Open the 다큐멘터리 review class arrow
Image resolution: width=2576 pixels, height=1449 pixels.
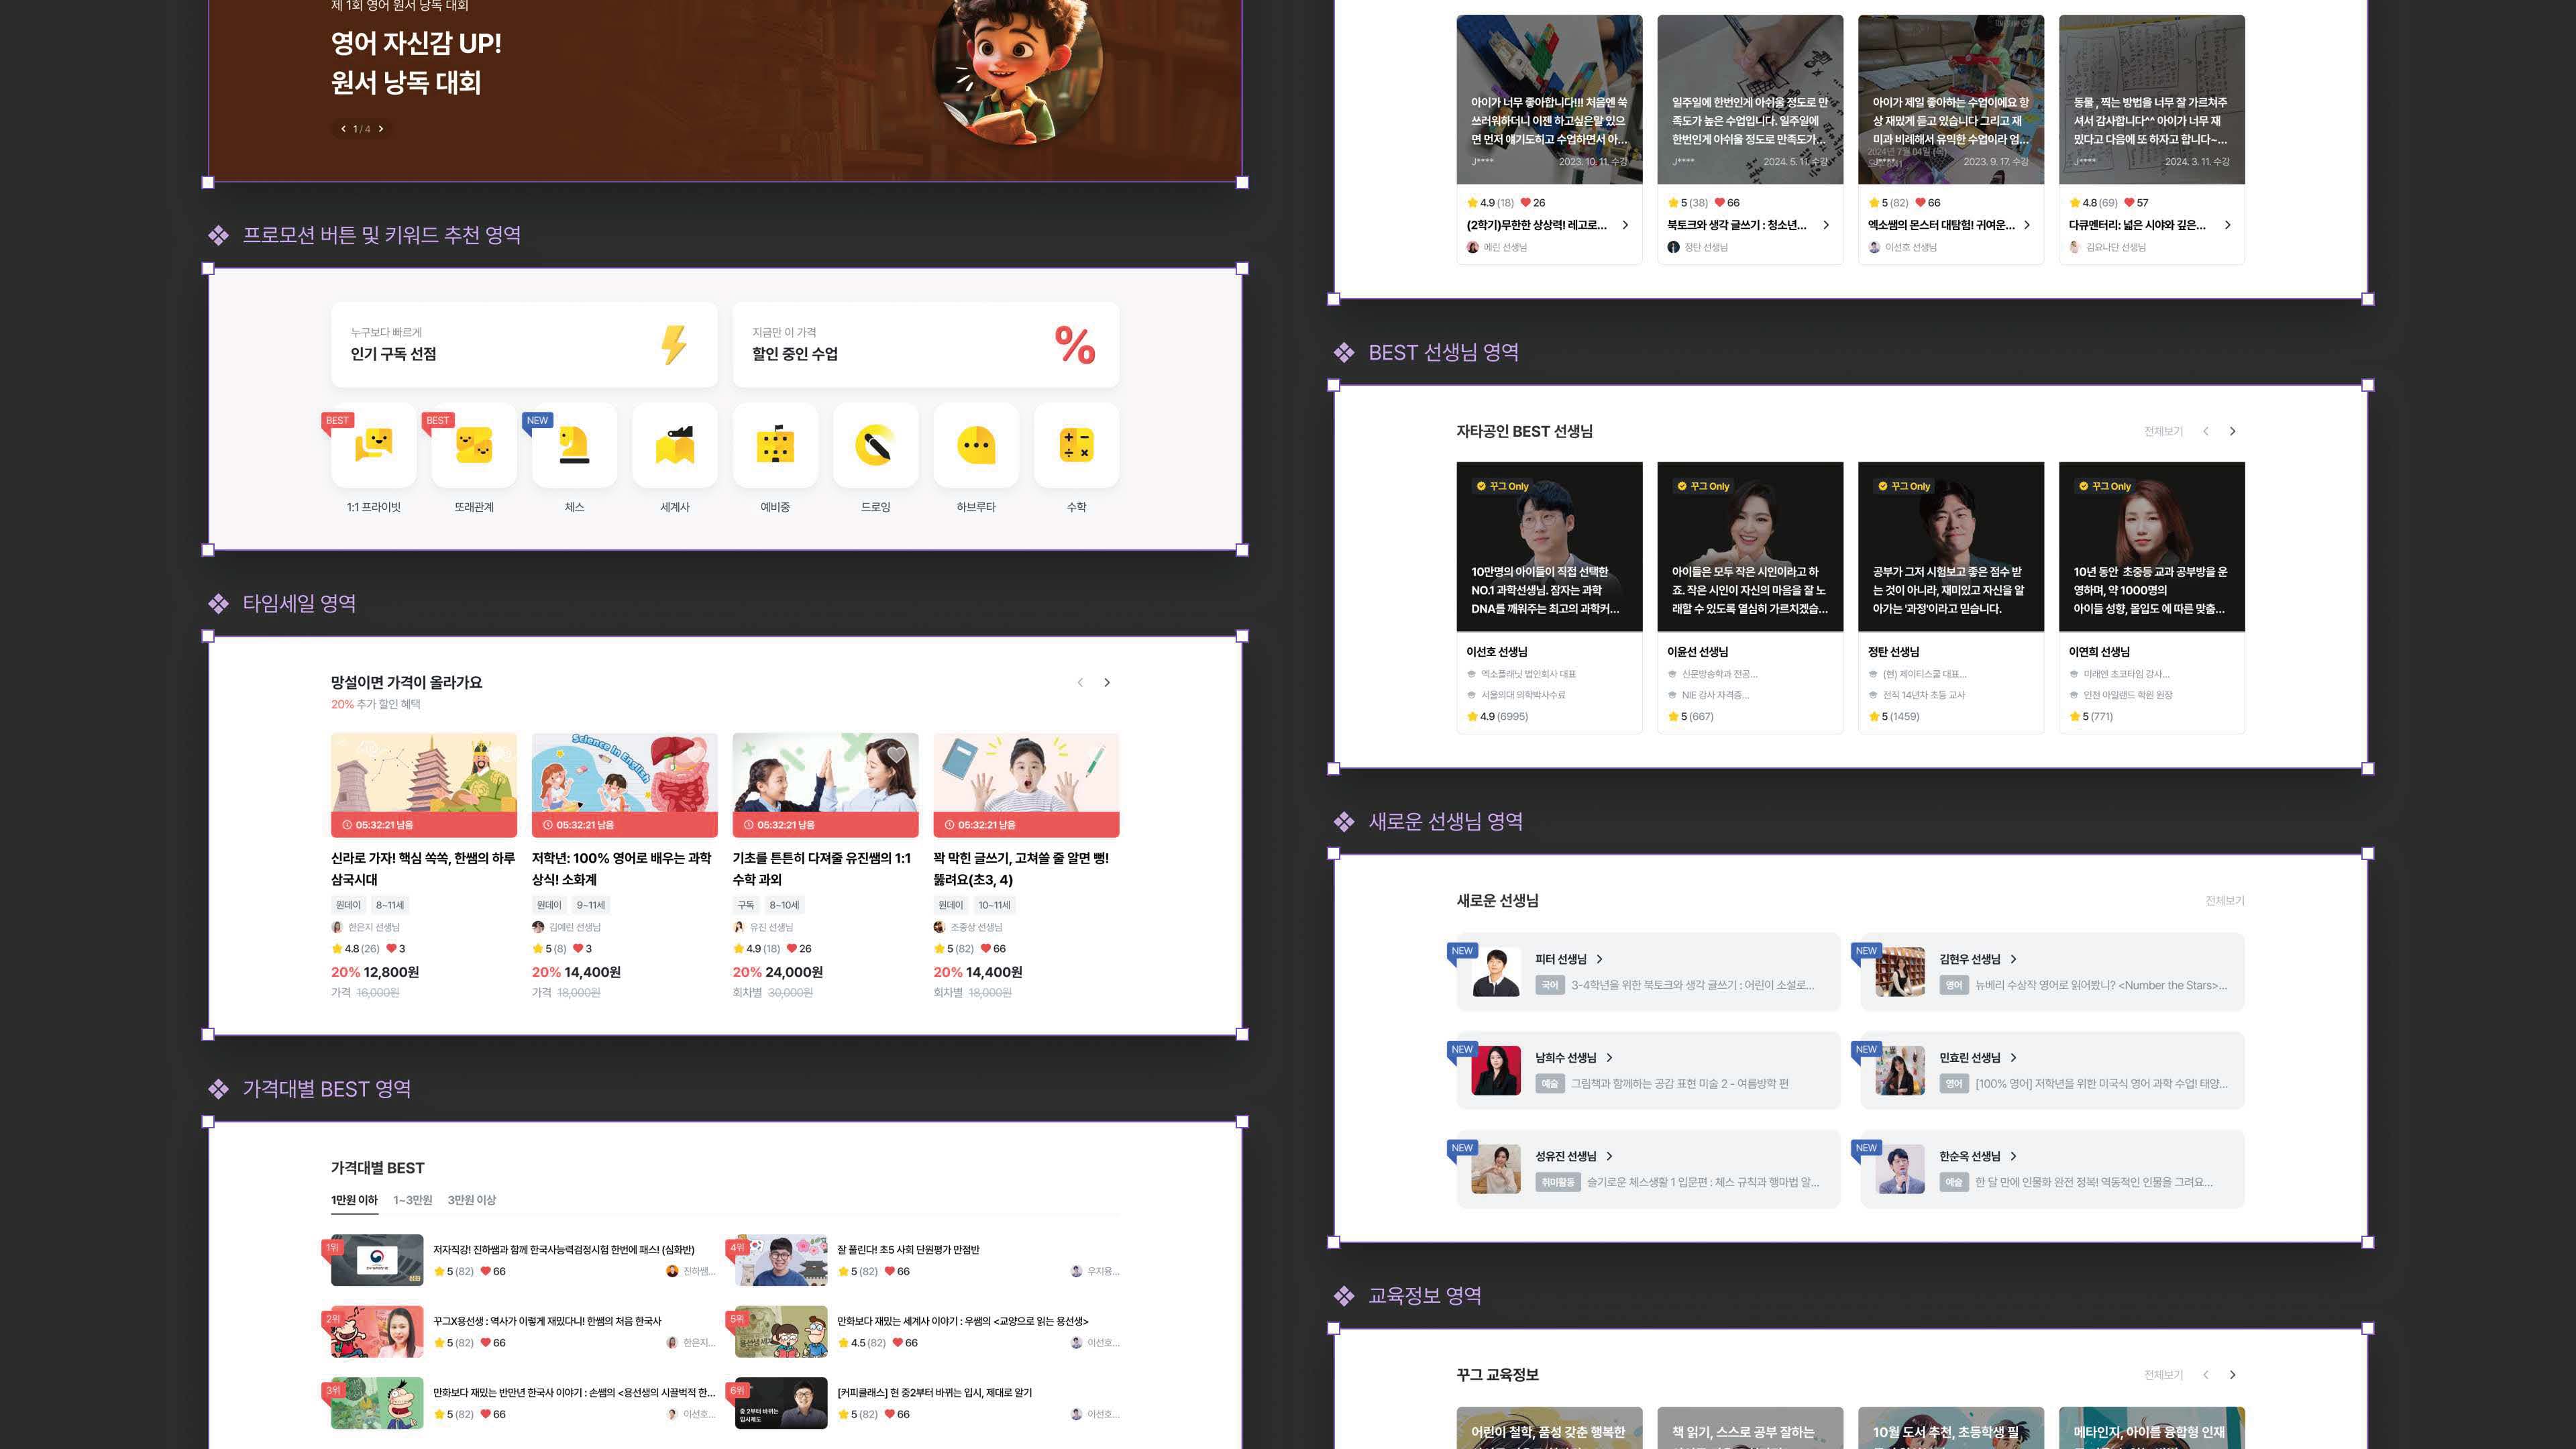2227,225
